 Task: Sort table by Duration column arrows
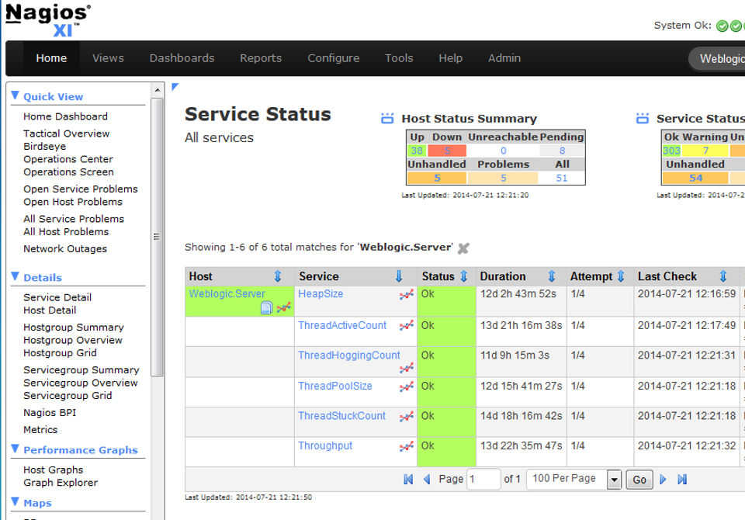pyautogui.click(x=552, y=276)
